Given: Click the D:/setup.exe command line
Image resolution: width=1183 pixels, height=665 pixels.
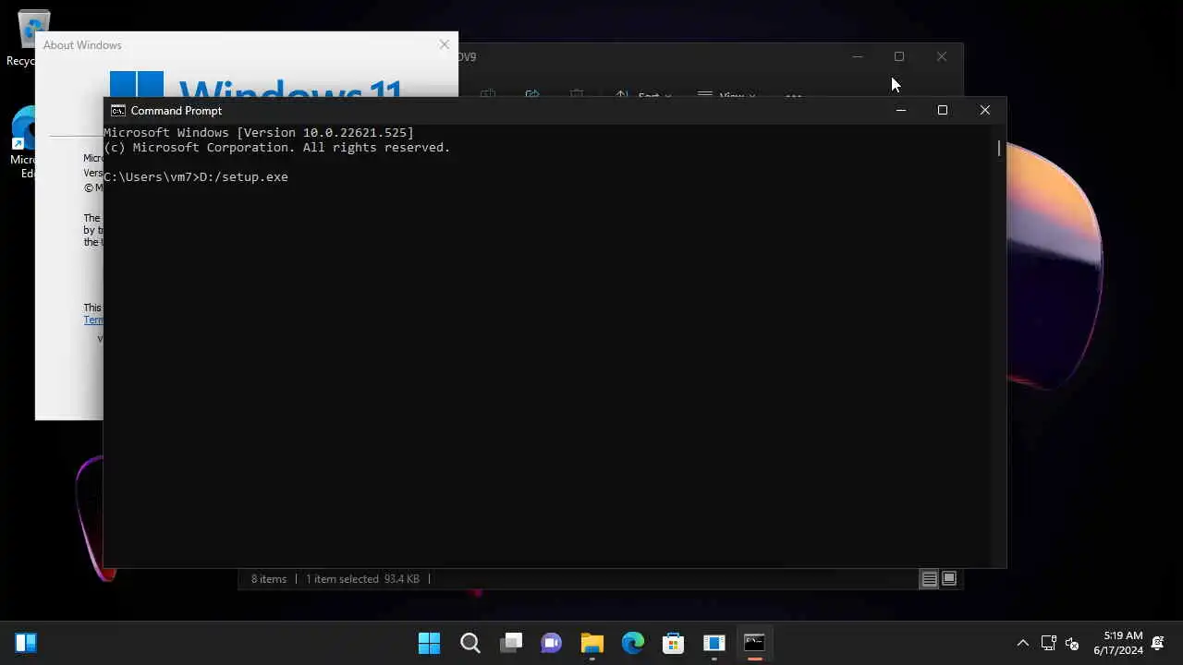Looking at the screenshot, I should (x=196, y=177).
